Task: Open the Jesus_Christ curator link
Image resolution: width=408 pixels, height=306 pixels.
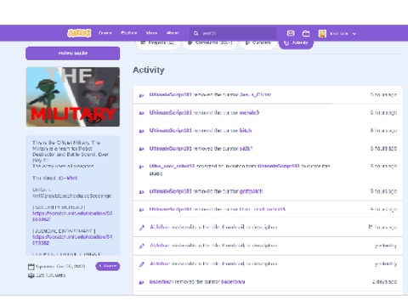Action: point(255,94)
